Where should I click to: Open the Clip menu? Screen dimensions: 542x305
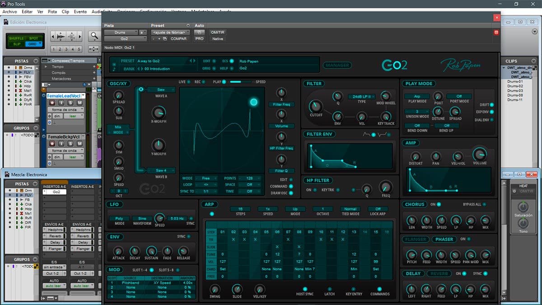tap(65, 11)
